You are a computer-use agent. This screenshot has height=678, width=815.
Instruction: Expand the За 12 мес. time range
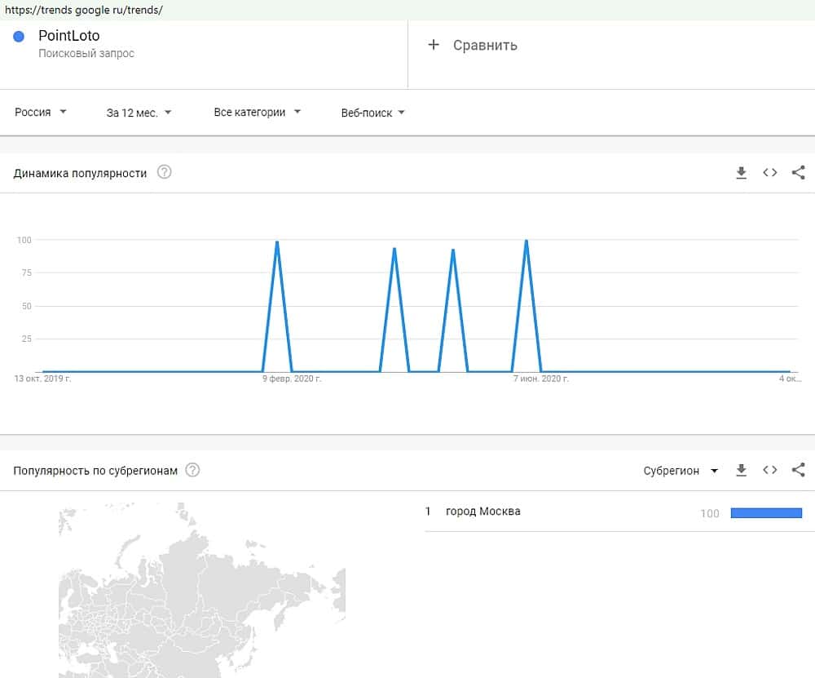139,113
